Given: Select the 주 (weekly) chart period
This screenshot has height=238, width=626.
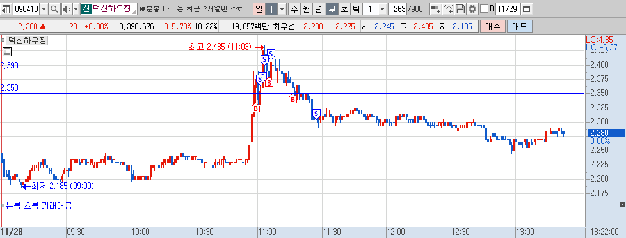Looking at the screenshot, I should pos(294,9).
